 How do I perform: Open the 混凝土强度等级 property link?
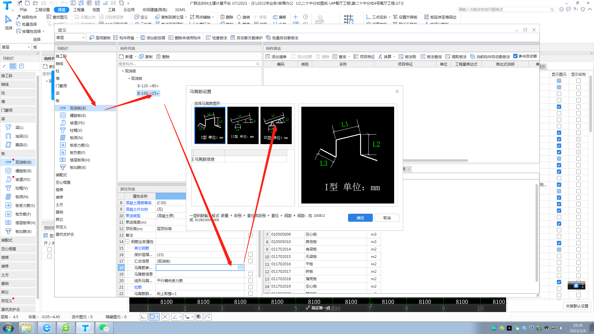(x=139, y=203)
